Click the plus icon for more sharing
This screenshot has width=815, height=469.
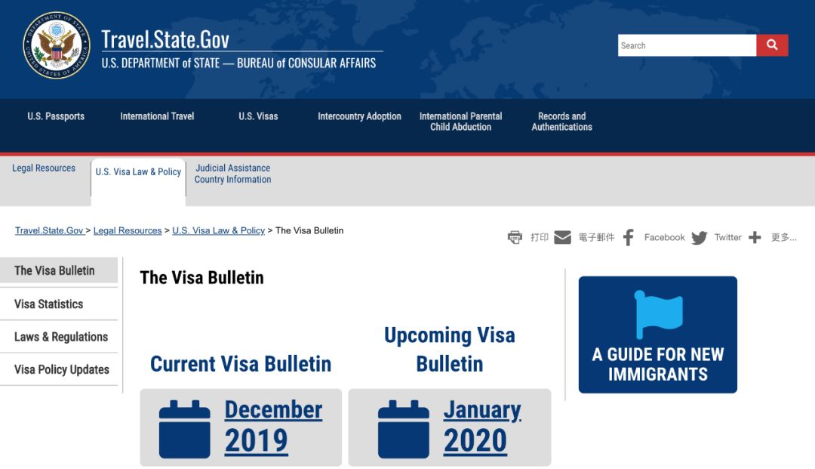[x=755, y=238]
